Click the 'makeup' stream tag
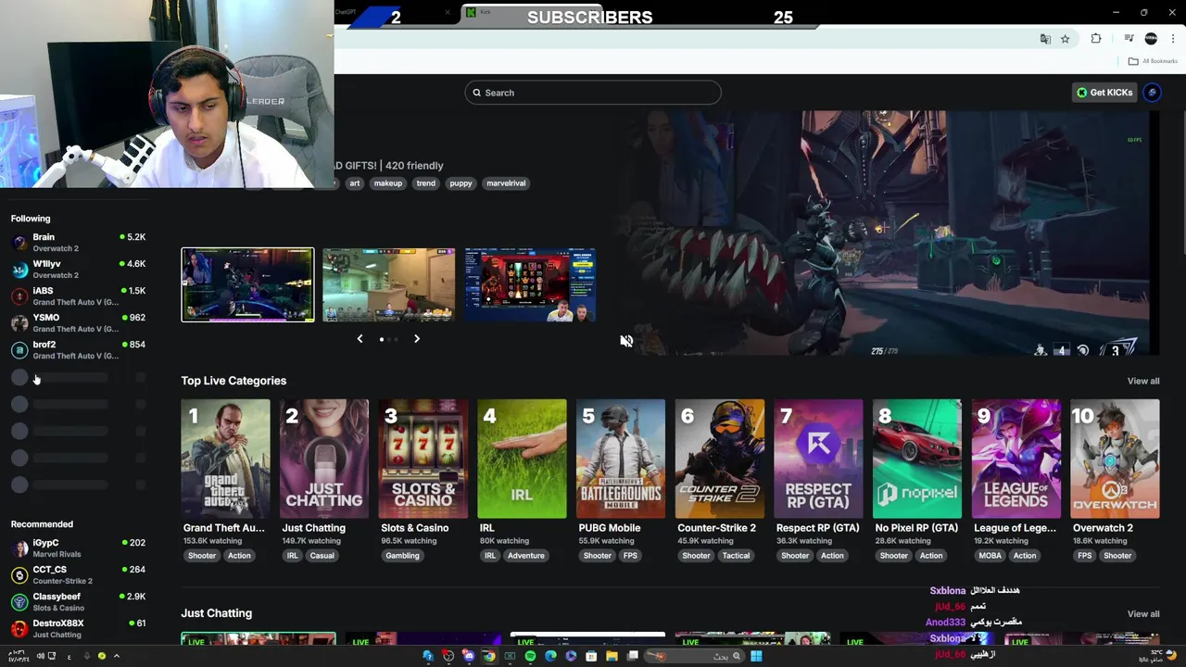1186x667 pixels. click(x=388, y=183)
